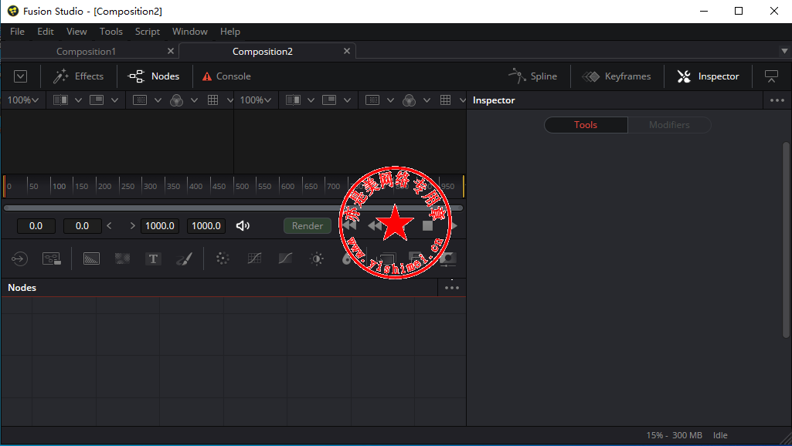The width and height of the screenshot is (792, 446).
Task: Toggle subview in the right viewer
Action: [329, 100]
